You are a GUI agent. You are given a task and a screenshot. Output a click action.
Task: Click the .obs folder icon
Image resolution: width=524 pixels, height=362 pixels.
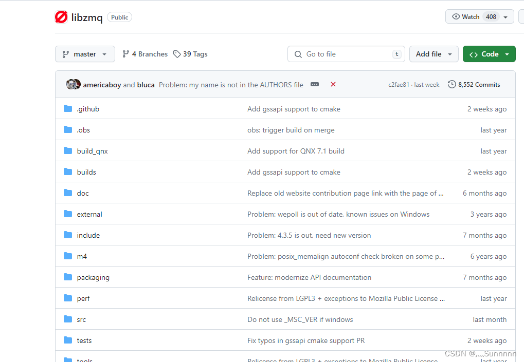[x=68, y=129]
